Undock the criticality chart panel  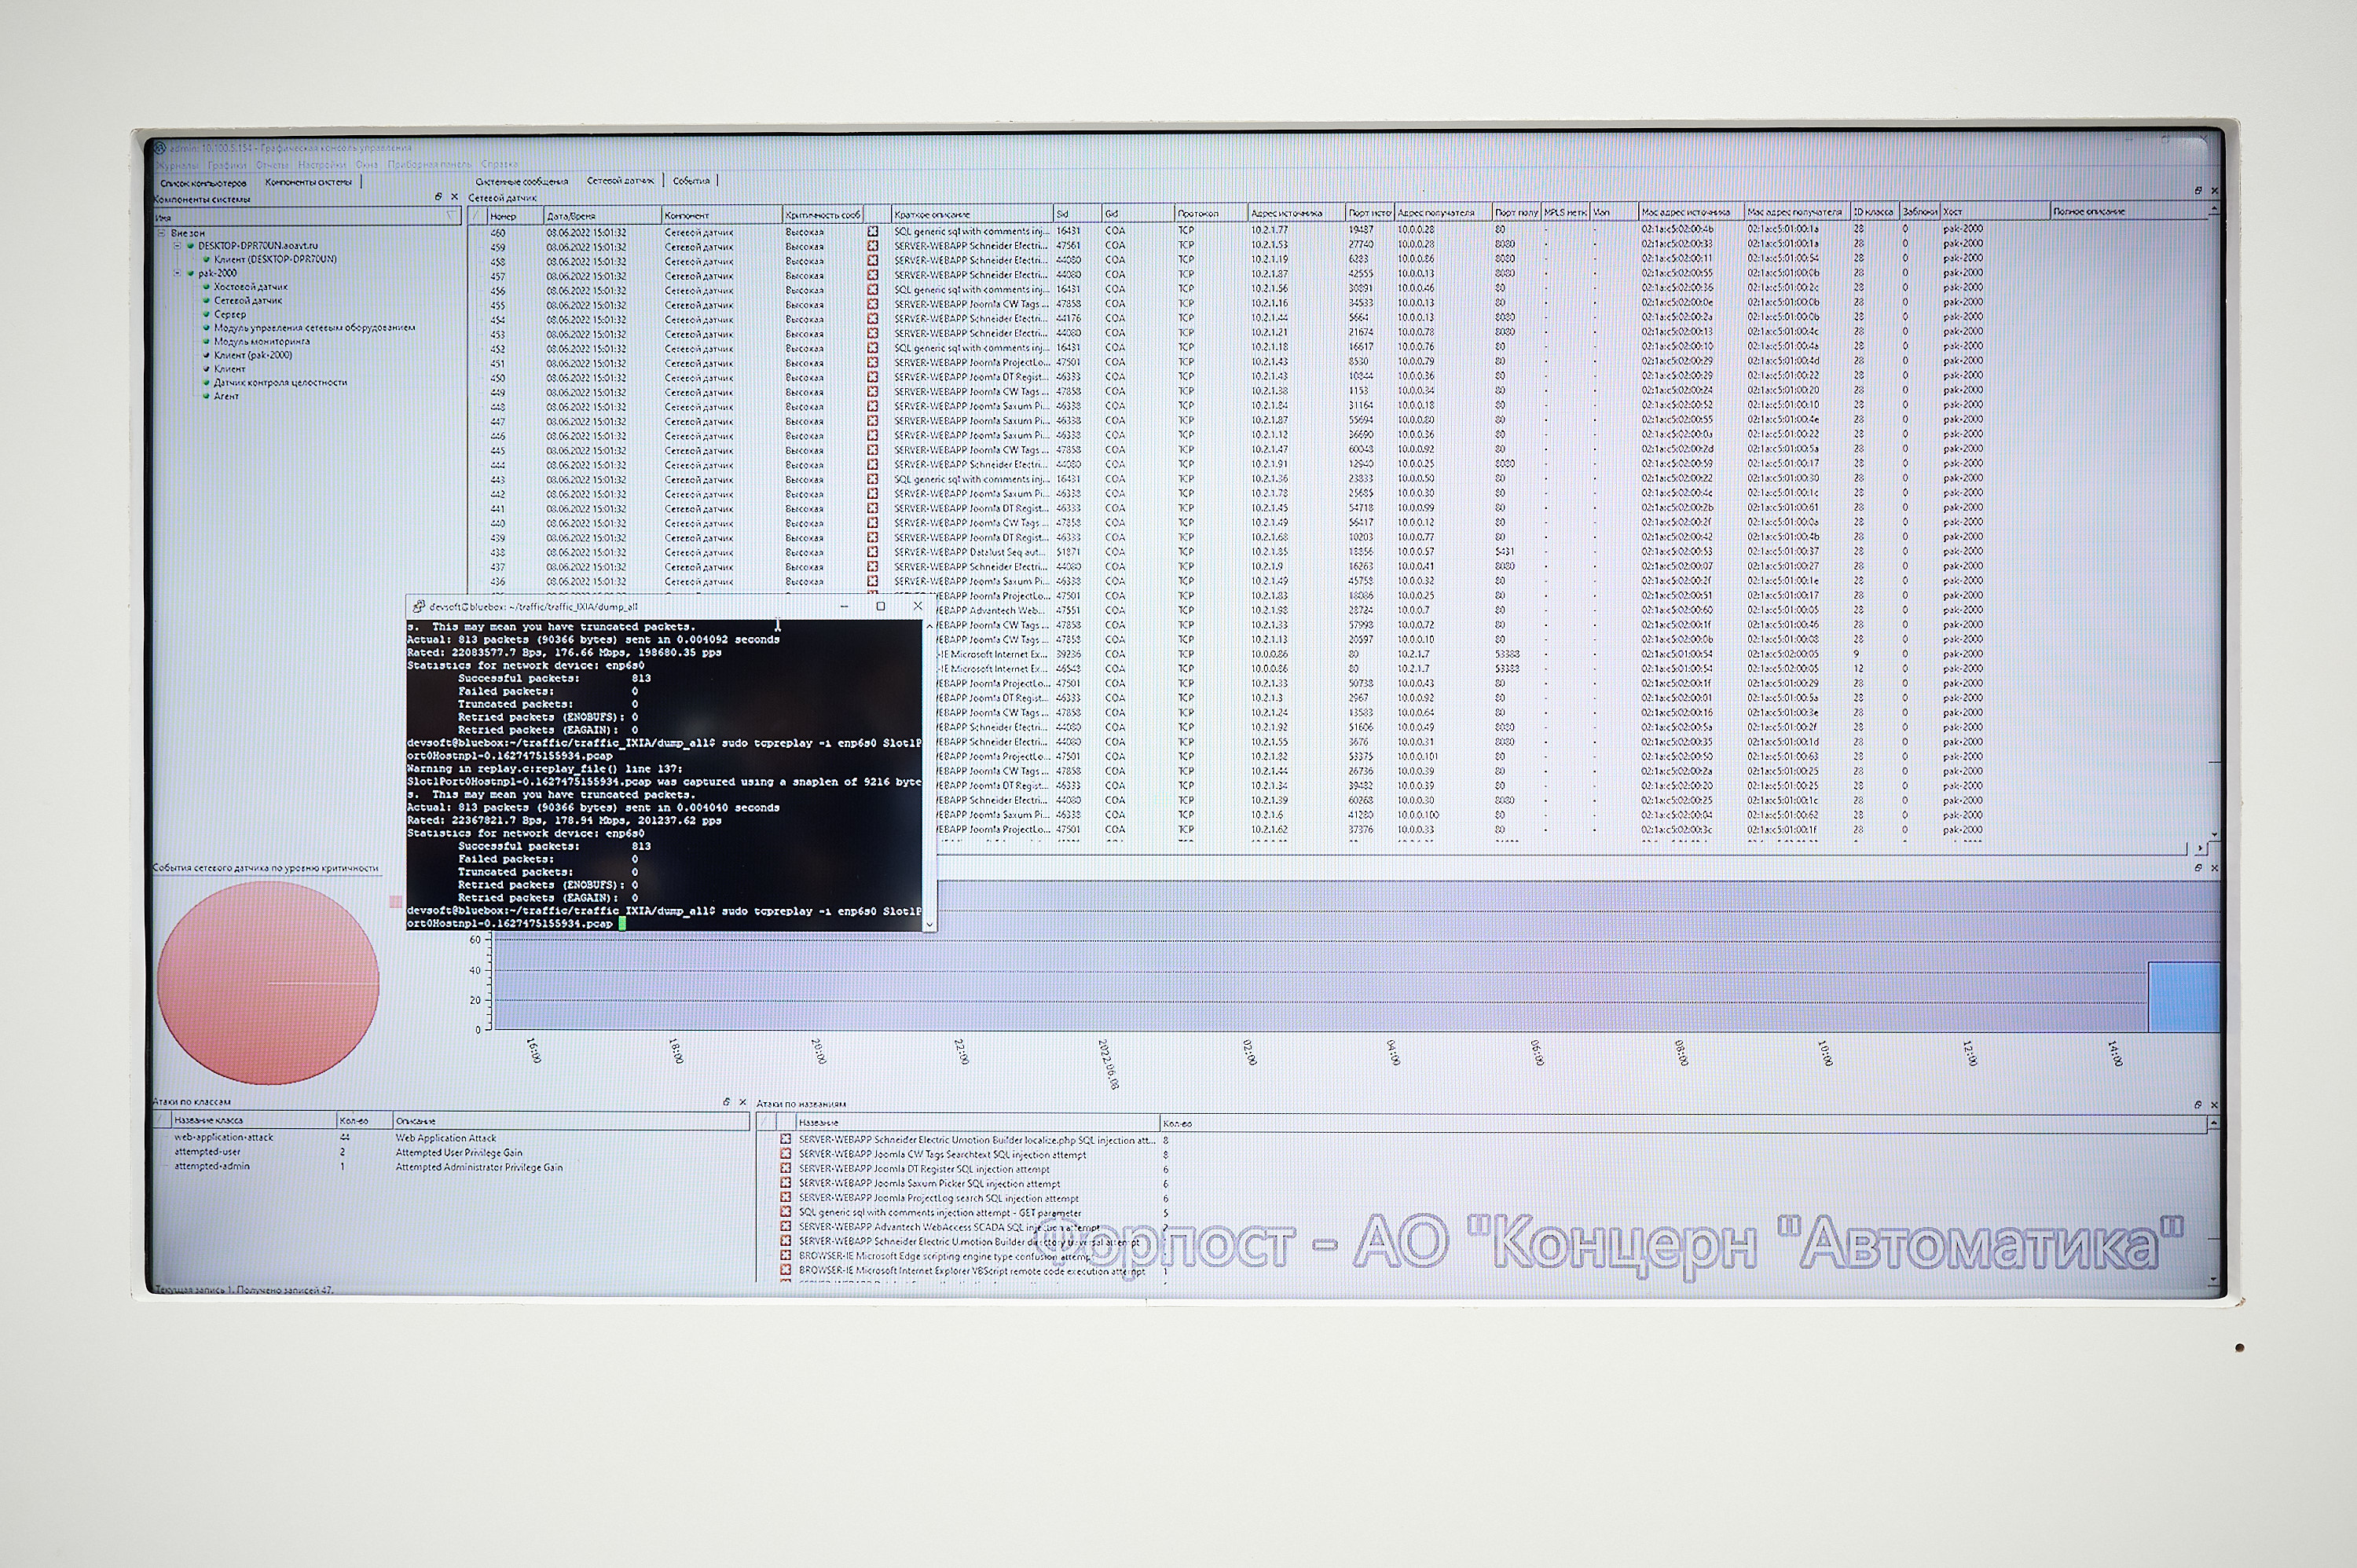[2198, 868]
